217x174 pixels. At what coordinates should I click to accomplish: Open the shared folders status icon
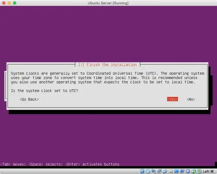tap(171, 171)
